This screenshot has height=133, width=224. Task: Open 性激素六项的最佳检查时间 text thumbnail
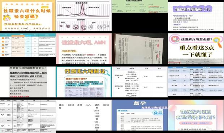point(28,82)
